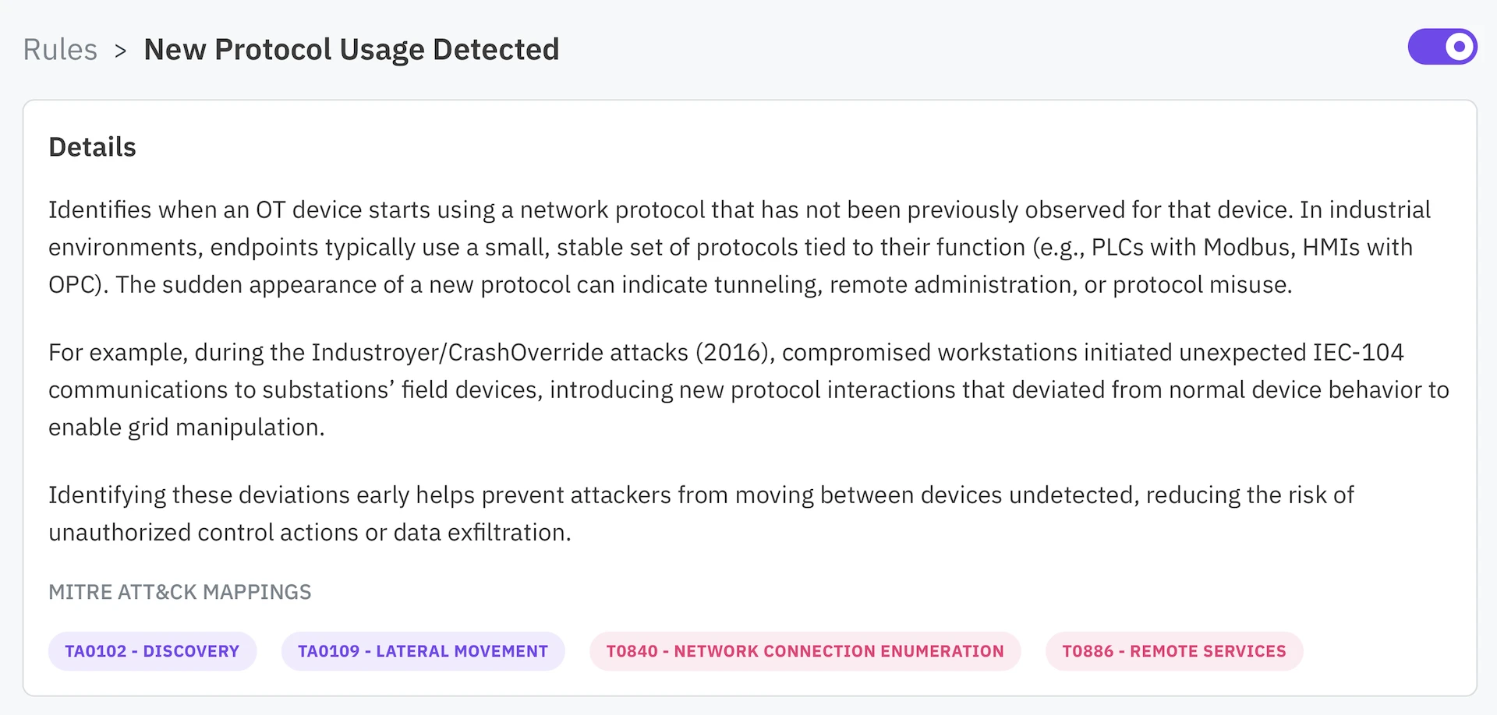Click the paragraph starting 'Identifies when an OT device'

coord(739,247)
